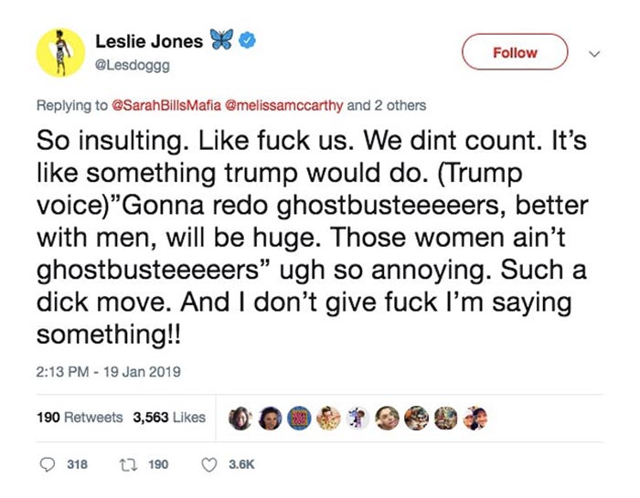Viewport: 640px width, 498px height.
Task: Click the 2:13 PM - 19 Jan 2019 timestamp
Action: click(x=109, y=371)
